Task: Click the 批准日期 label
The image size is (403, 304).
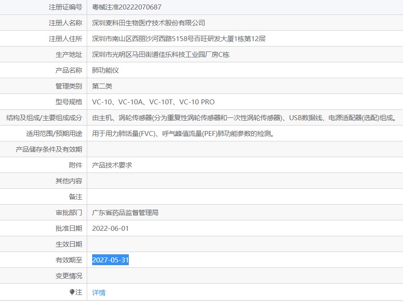Action: [x=69, y=228]
